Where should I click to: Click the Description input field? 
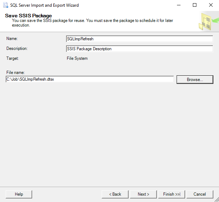pyautogui.click(x=140, y=49)
